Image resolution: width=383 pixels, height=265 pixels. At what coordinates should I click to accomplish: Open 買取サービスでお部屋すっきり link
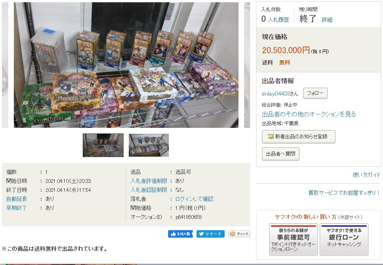pos(344,193)
